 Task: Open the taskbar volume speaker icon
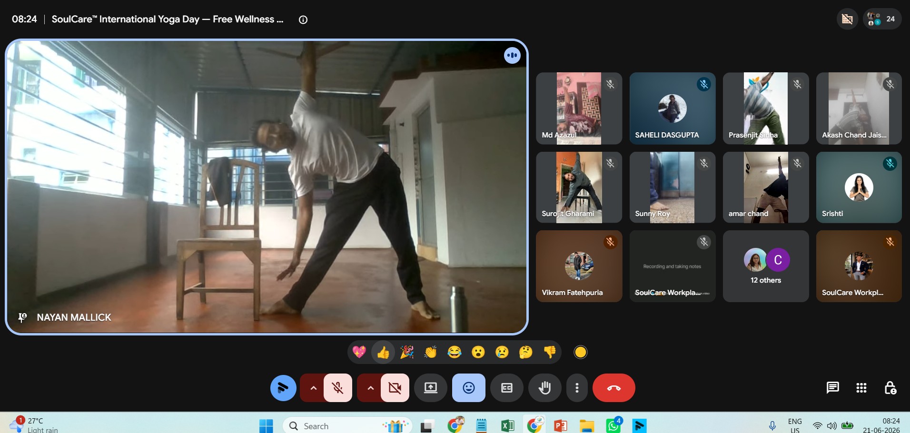[832, 425]
